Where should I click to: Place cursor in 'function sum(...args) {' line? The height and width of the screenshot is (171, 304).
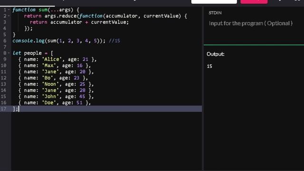pyautogui.click(x=46, y=9)
